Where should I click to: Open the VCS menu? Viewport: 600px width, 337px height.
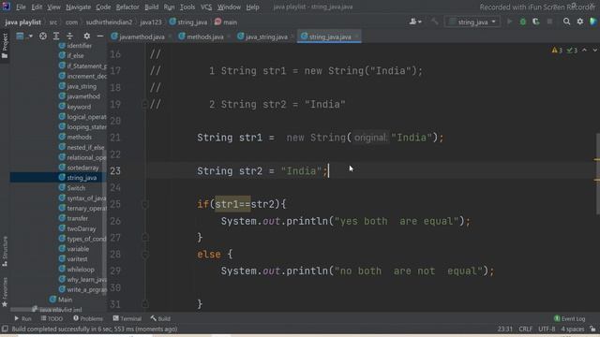pos(206,7)
